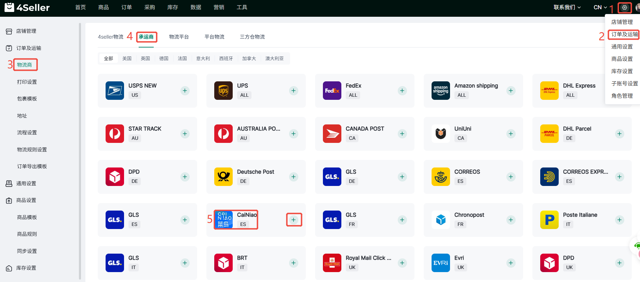
Task: Click the DHL Express logo
Action: pyautogui.click(x=549, y=91)
